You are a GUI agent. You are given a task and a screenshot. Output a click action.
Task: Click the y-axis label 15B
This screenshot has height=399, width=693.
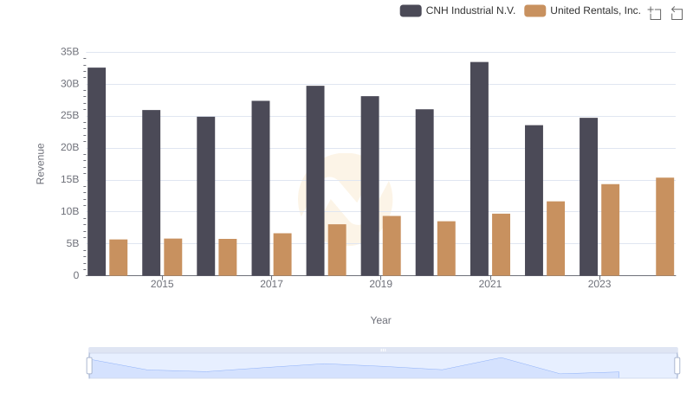[x=70, y=180]
